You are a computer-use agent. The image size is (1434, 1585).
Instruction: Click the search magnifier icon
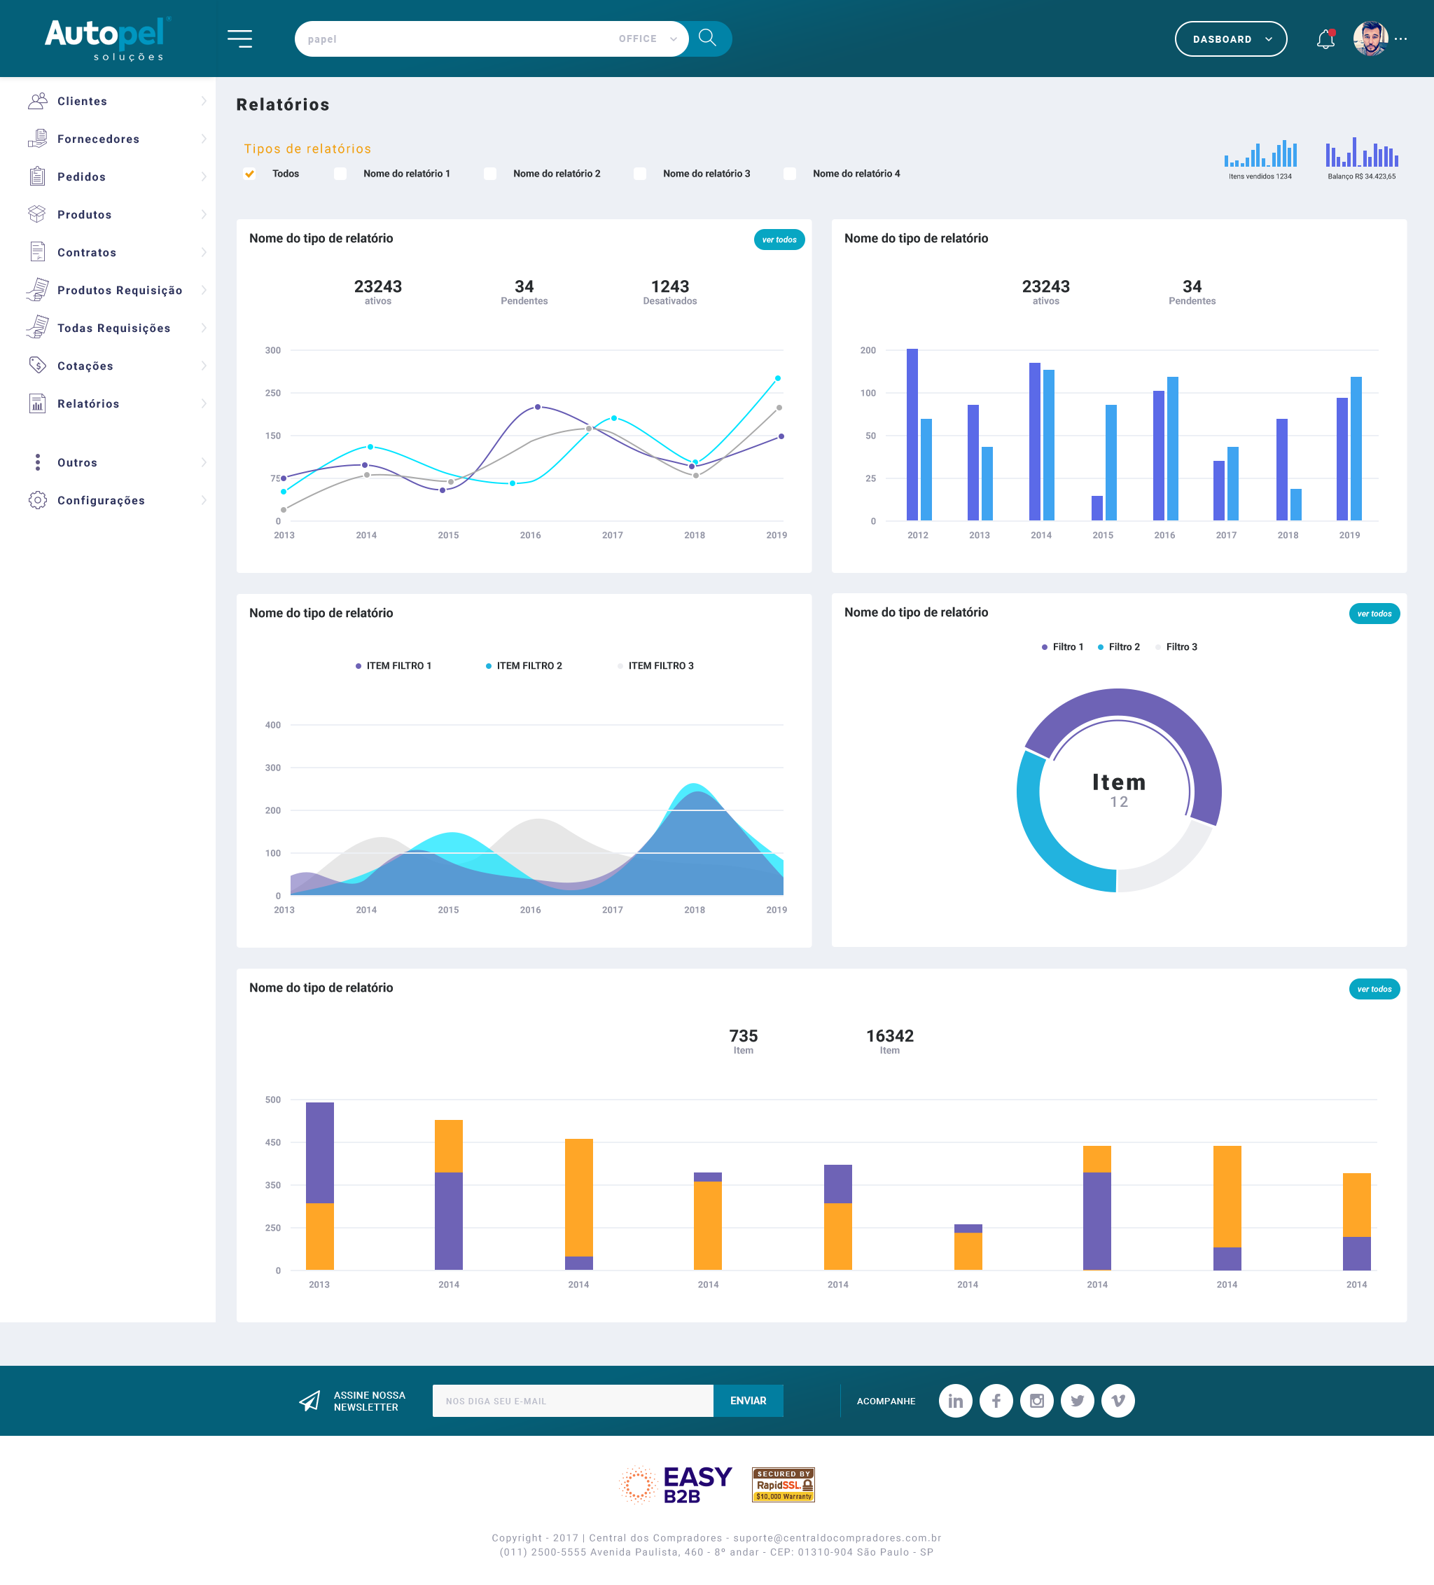[x=706, y=39]
